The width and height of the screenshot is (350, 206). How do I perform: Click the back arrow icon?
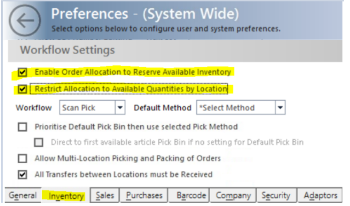[x=25, y=20]
